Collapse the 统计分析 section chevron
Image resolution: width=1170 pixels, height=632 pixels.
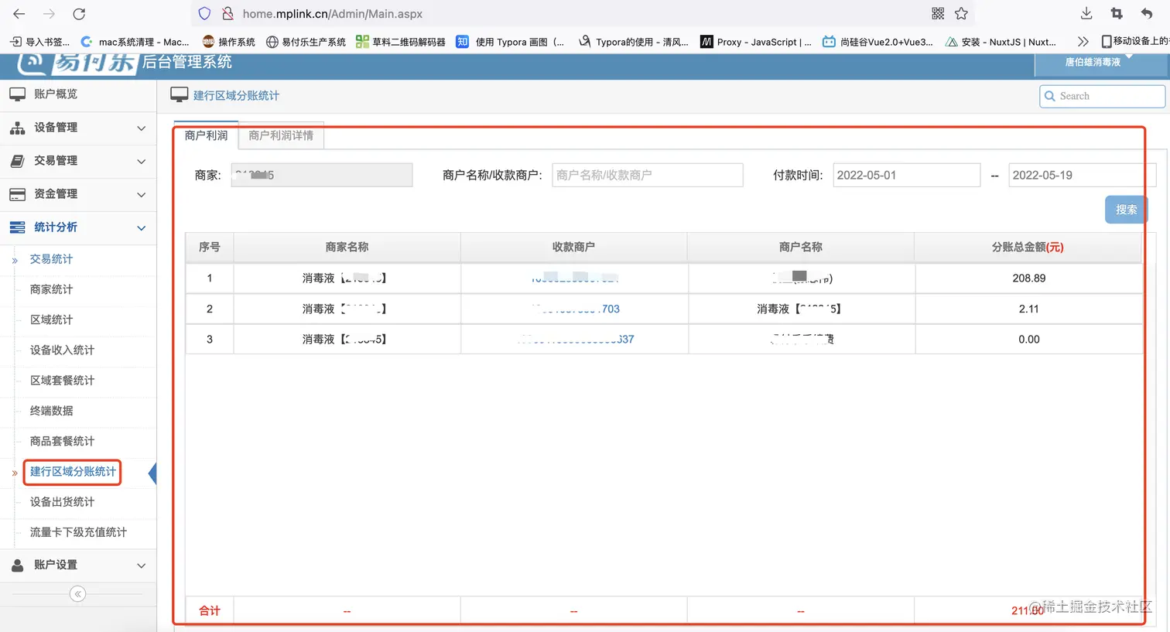point(142,227)
